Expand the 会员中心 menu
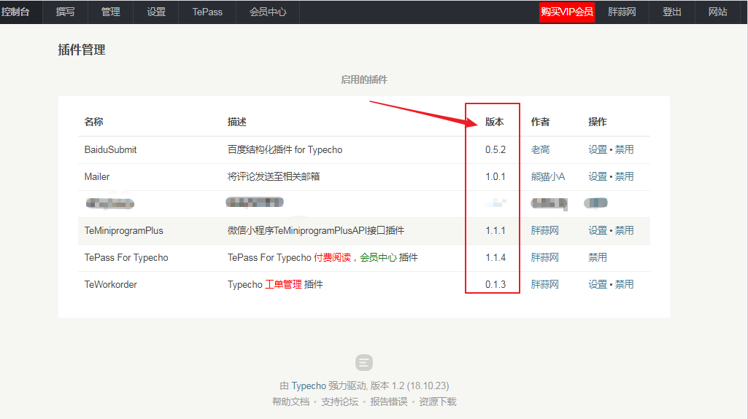Screen dimensions: 748x419 [268, 12]
